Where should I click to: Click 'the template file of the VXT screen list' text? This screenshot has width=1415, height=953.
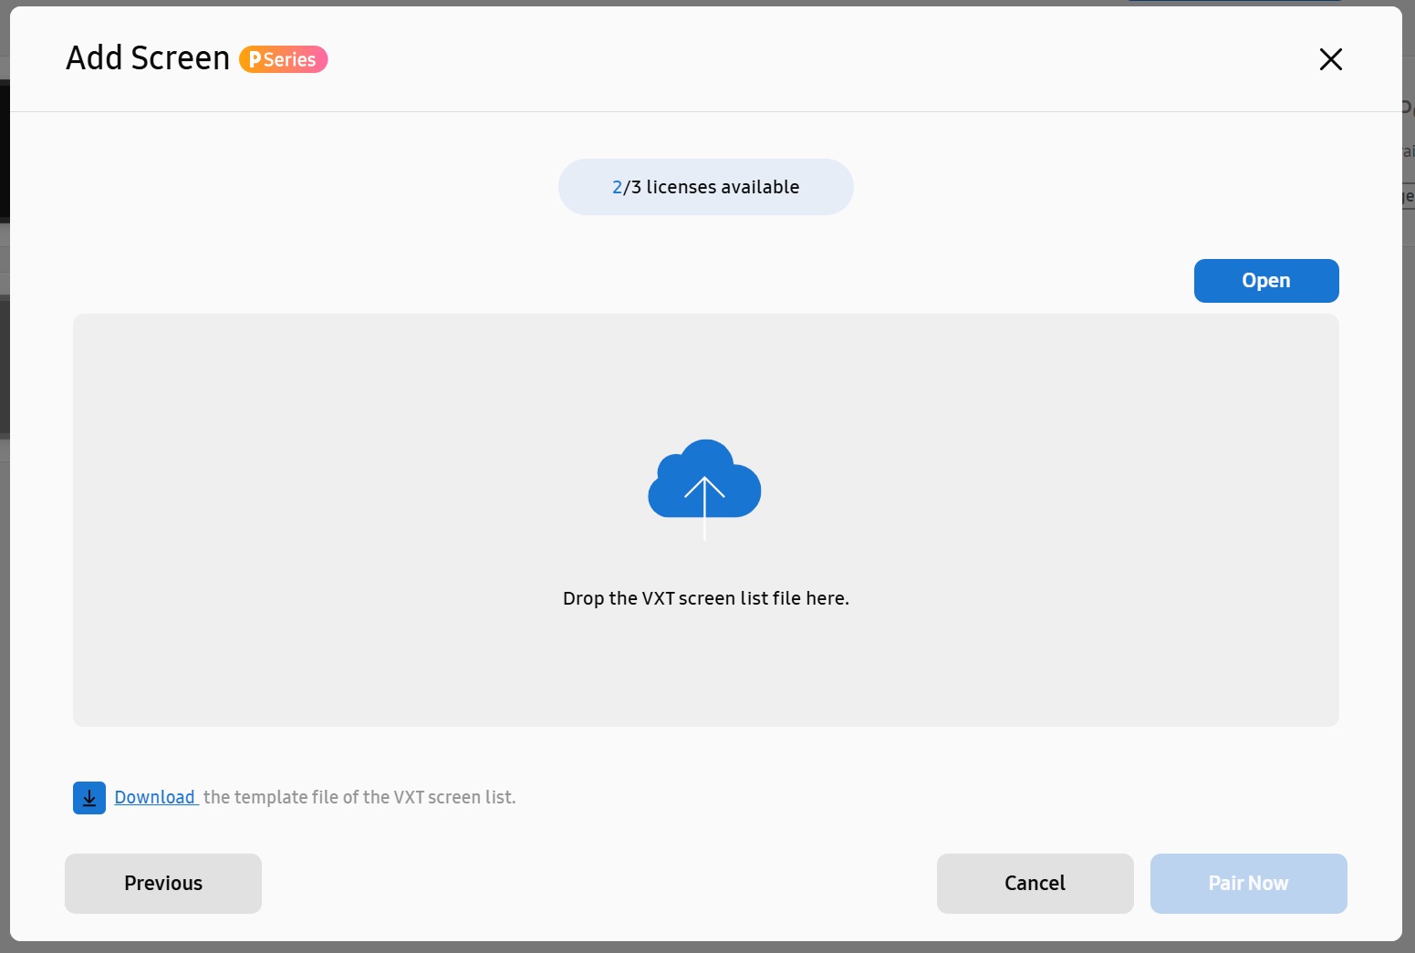point(359,797)
